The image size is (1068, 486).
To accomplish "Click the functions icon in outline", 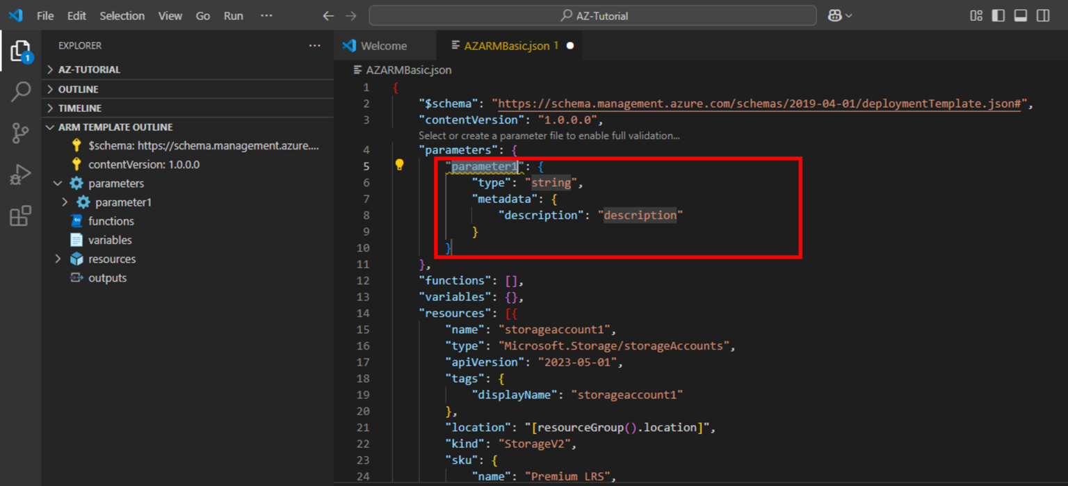I will [76, 220].
